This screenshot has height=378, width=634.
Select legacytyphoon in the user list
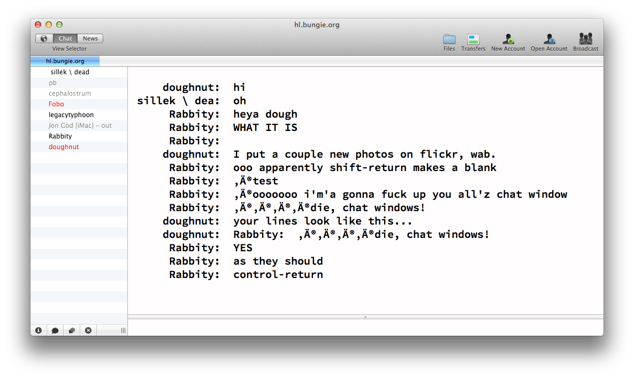[x=79, y=115]
